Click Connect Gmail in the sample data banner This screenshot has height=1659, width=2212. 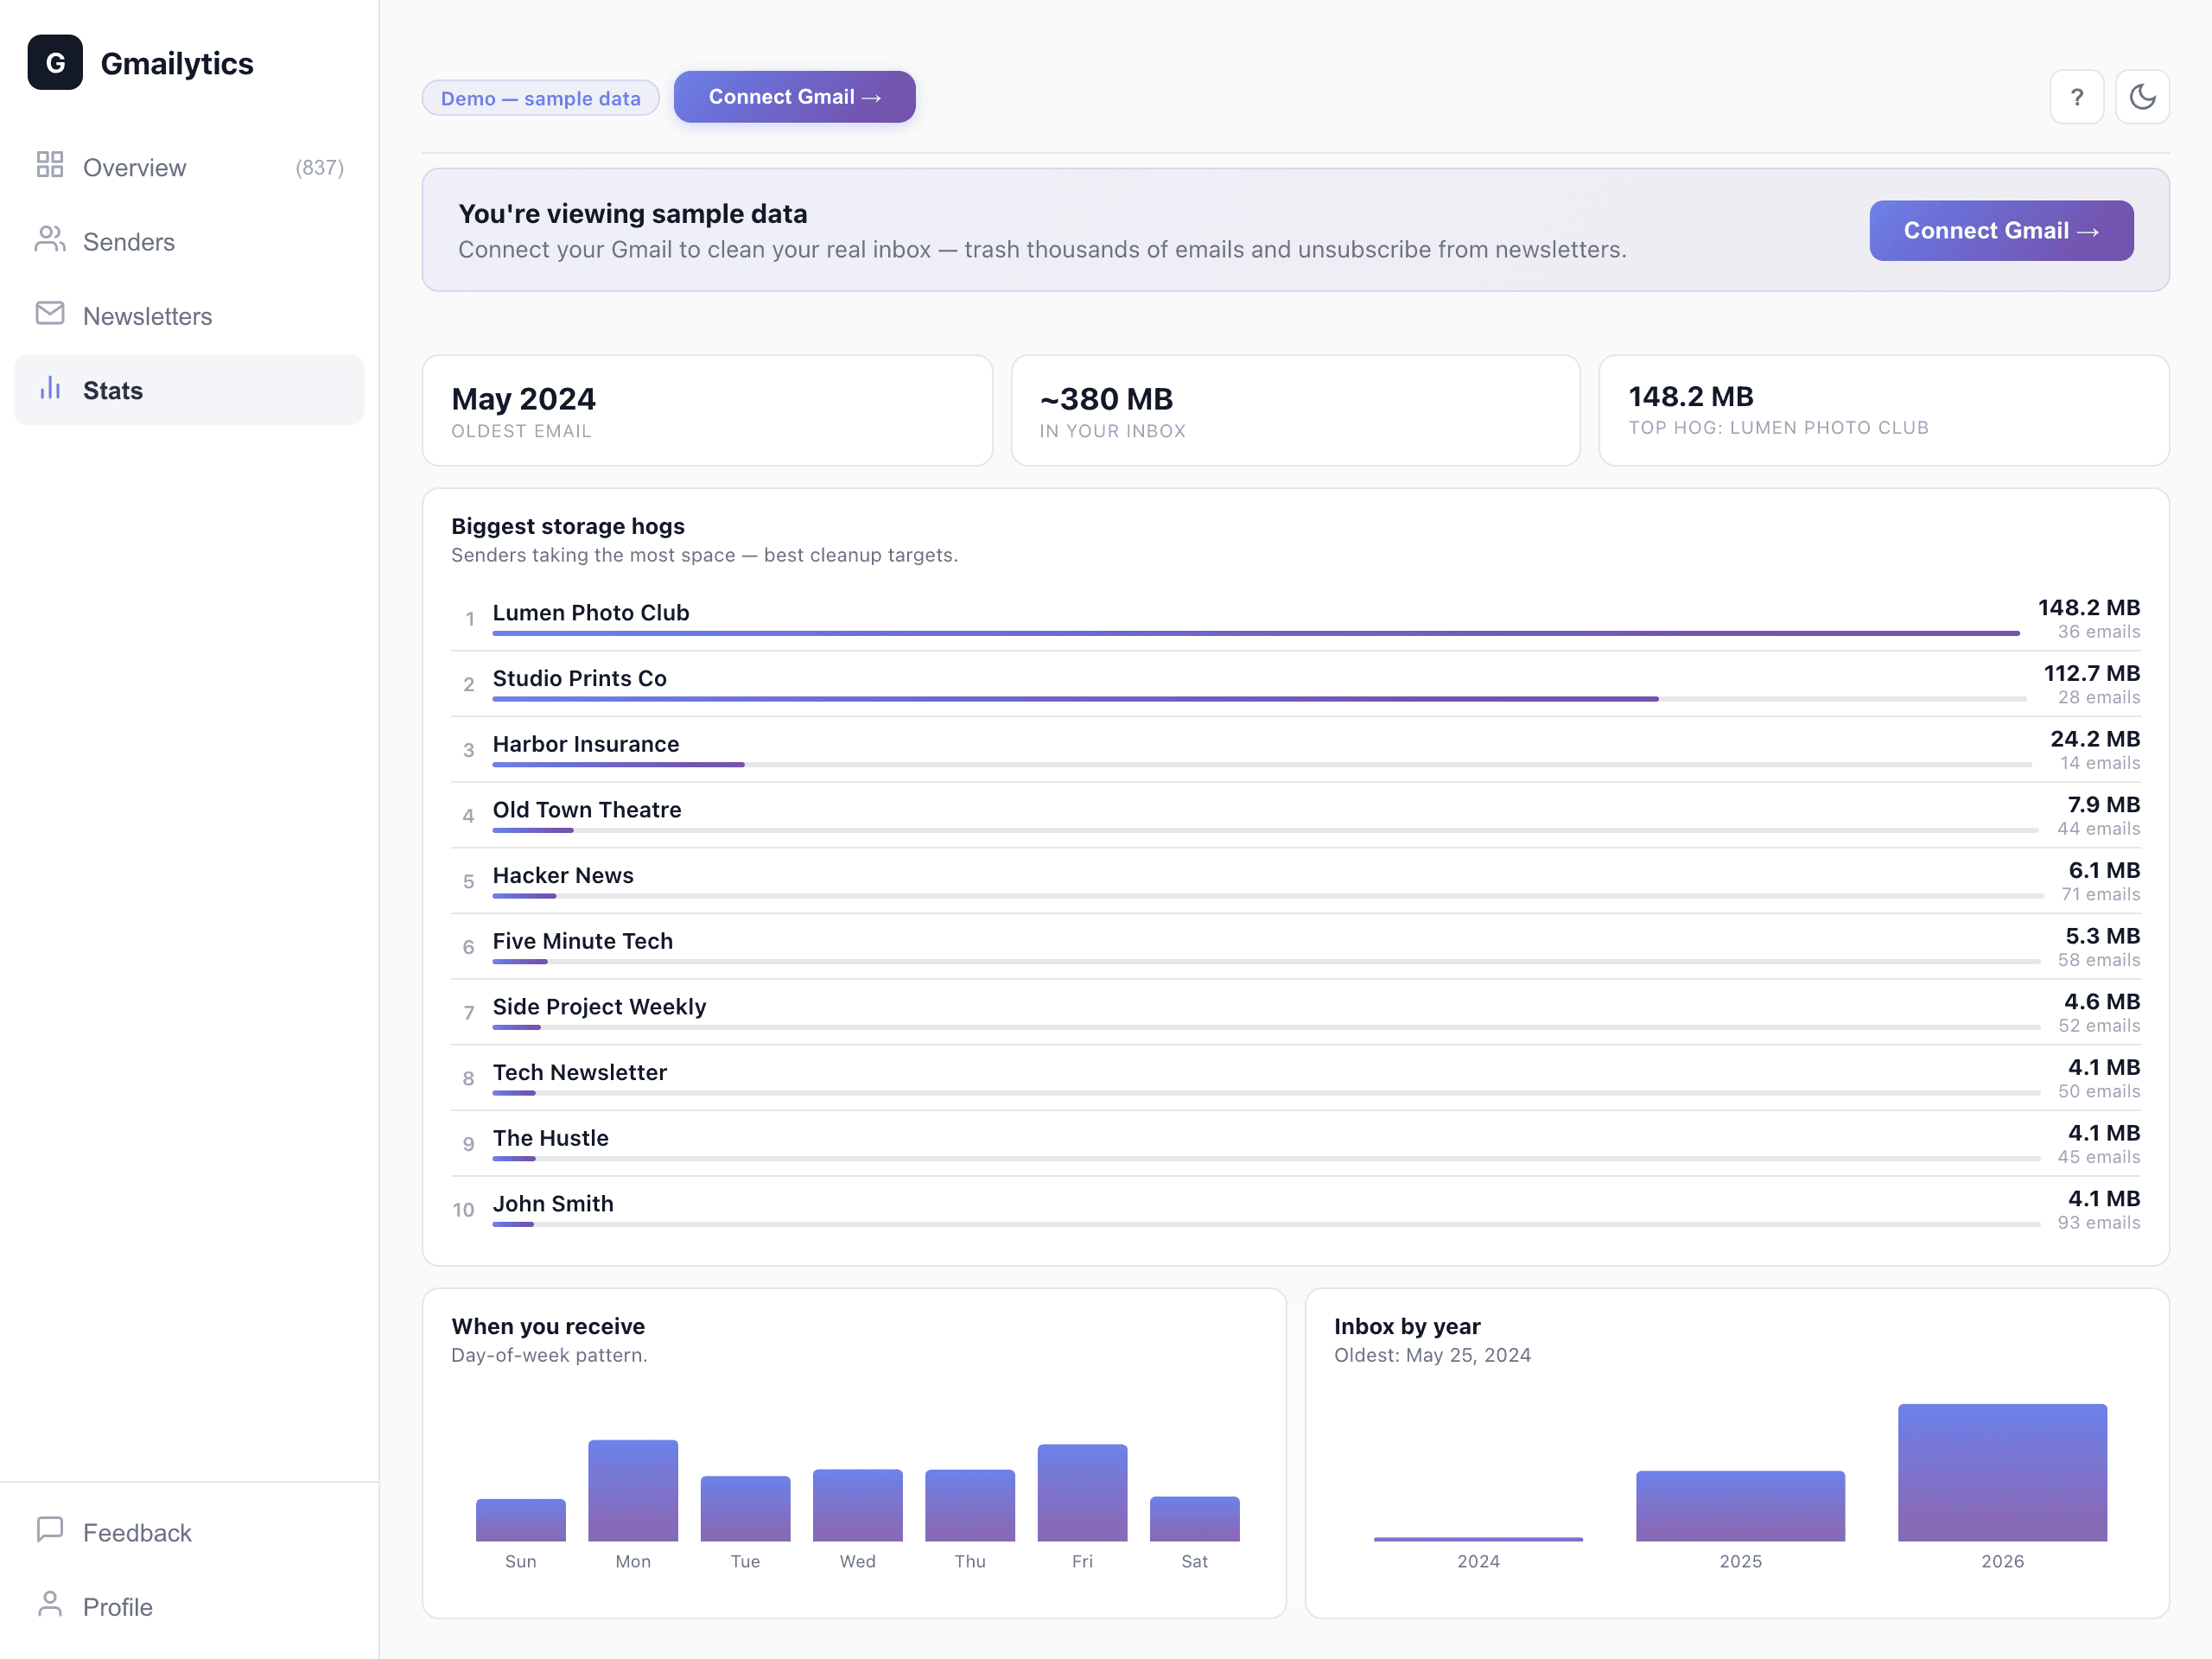(2001, 231)
